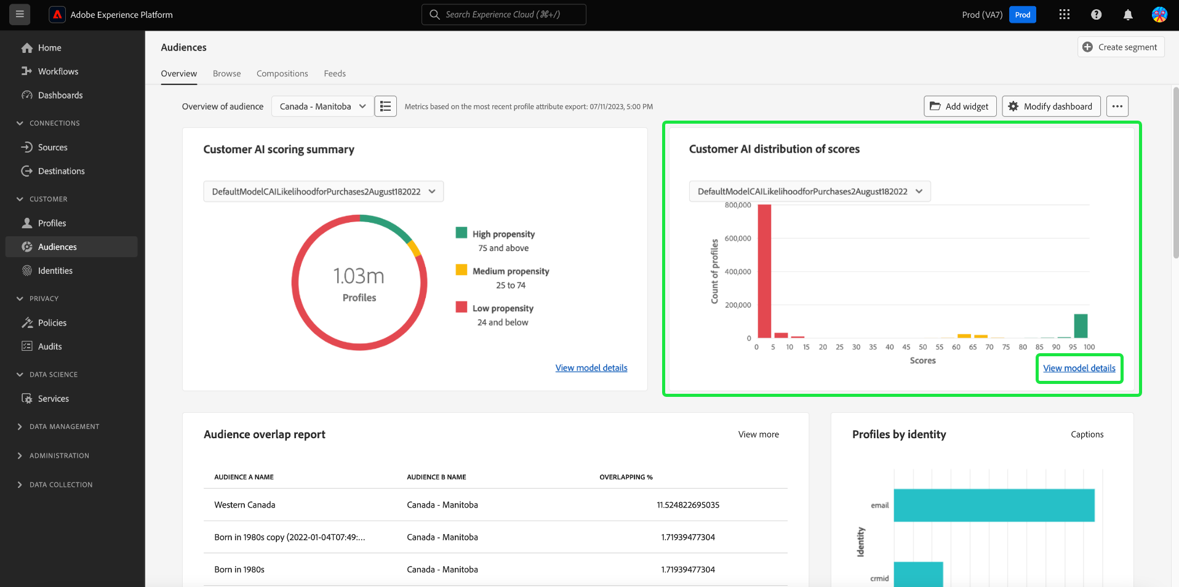Click the Born in 1980s copy row name

pyautogui.click(x=290, y=537)
